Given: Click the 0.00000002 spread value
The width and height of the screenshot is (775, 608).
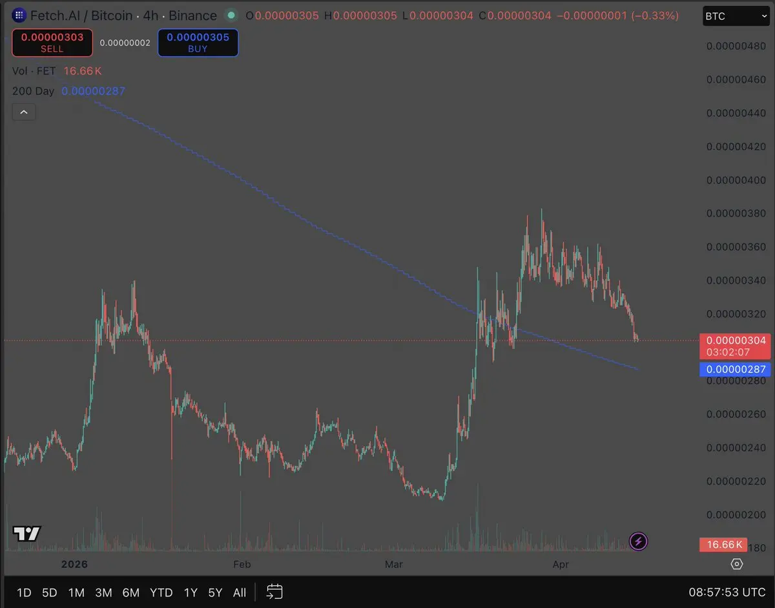Looking at the screenshot, I should pos(125,43).
